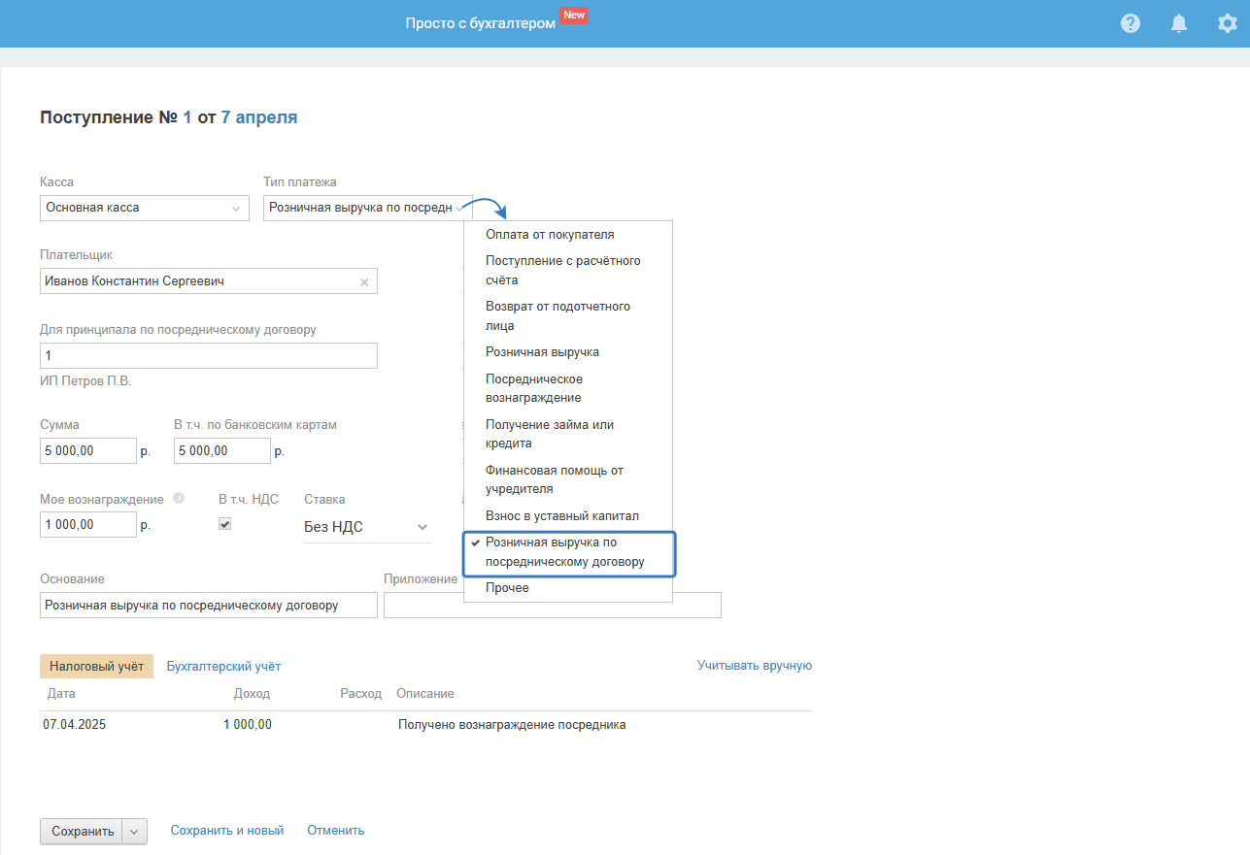Choose Прочее payment type
The image size is (1250, 855).
pyautogui.click(x=568, y=588)
